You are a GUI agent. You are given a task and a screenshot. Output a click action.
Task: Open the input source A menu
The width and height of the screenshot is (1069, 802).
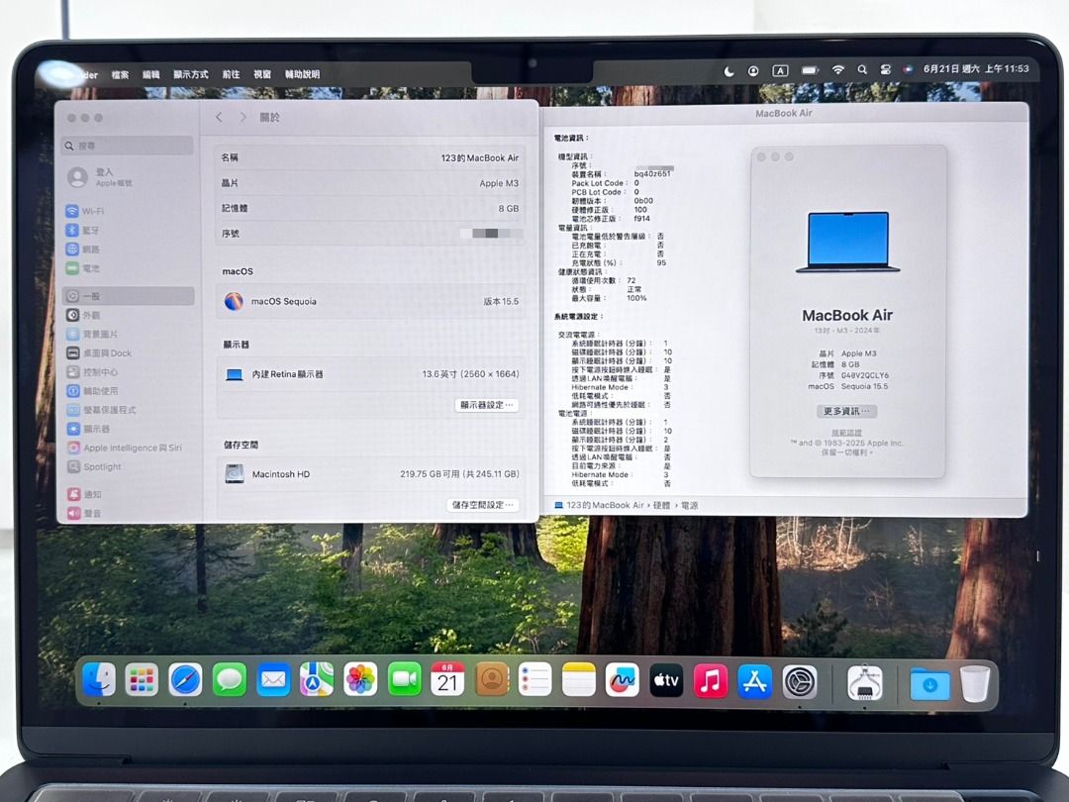780,71
